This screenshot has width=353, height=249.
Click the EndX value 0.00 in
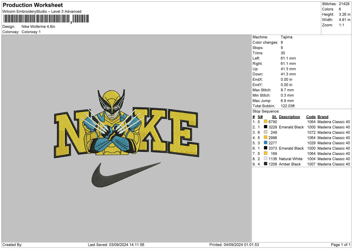click(287, 79)
